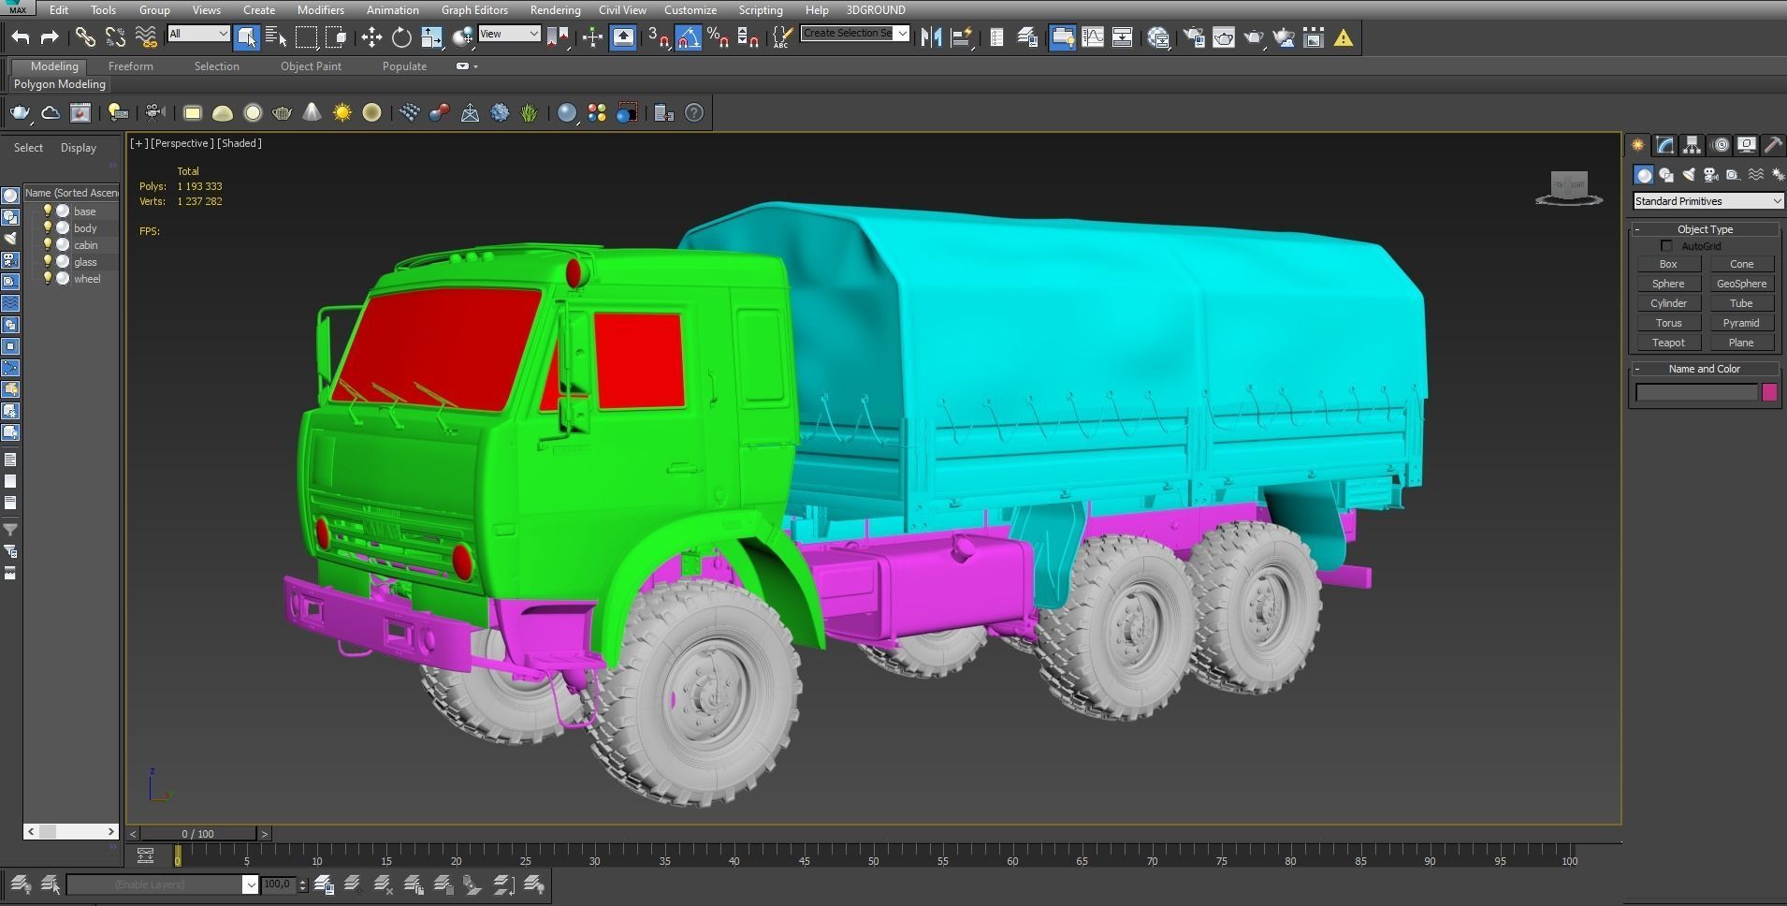Select the Shapes category icon

pyautogui.click(x=1666, y=175)
